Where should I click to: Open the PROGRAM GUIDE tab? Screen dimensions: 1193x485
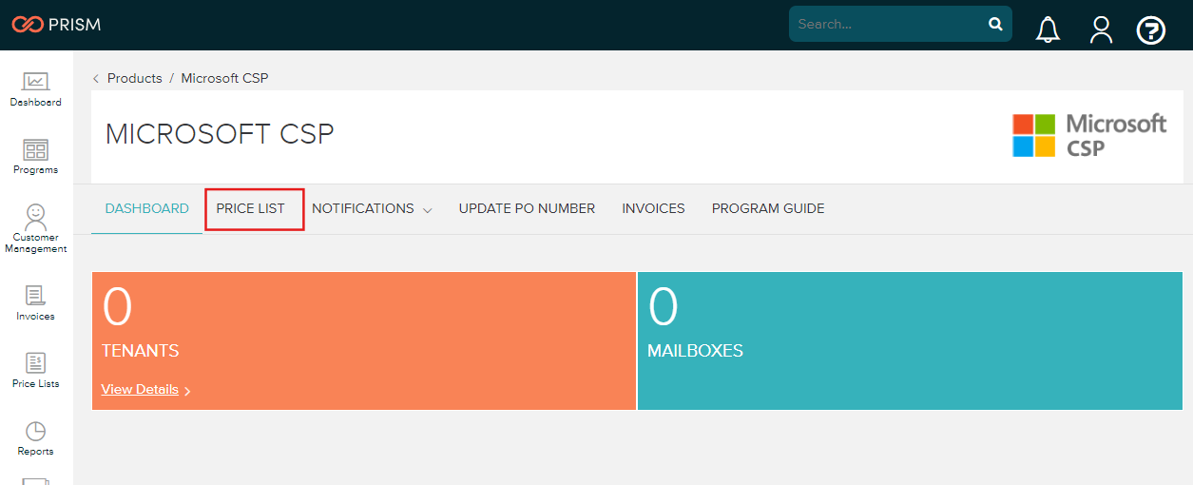pyautogui.click(x=768, y=209)
